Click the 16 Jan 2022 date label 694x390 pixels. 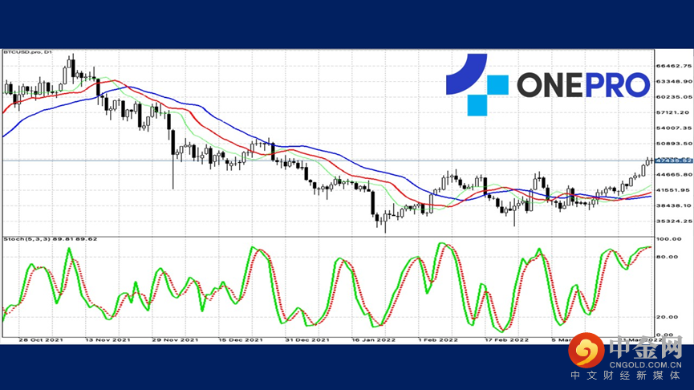pyautogui.click(x=374, y=340)
